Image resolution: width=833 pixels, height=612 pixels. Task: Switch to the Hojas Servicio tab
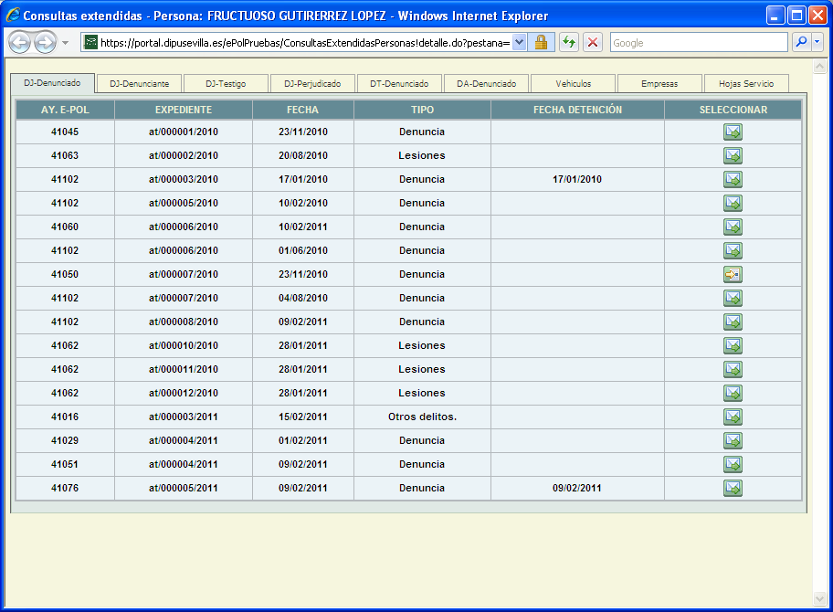(x=746, y=84)
